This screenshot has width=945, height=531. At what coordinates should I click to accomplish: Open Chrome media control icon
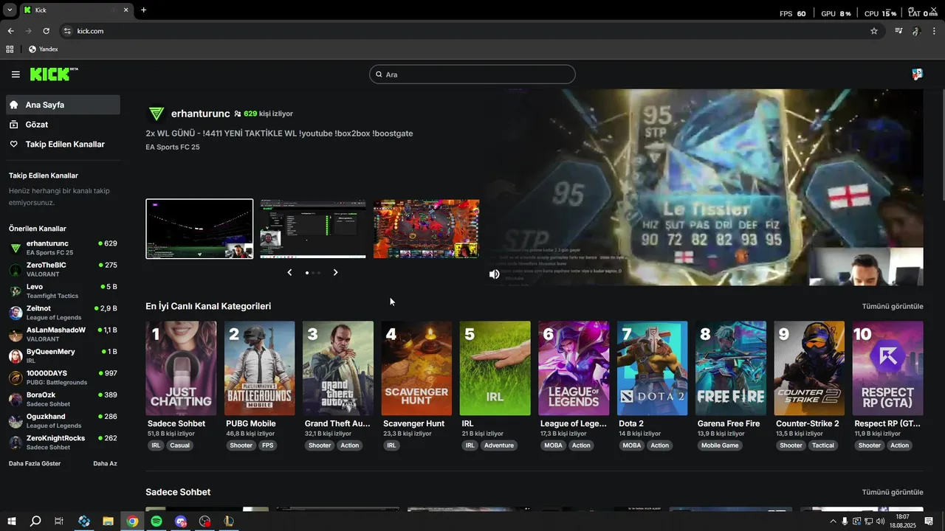(x=898, y=31)
